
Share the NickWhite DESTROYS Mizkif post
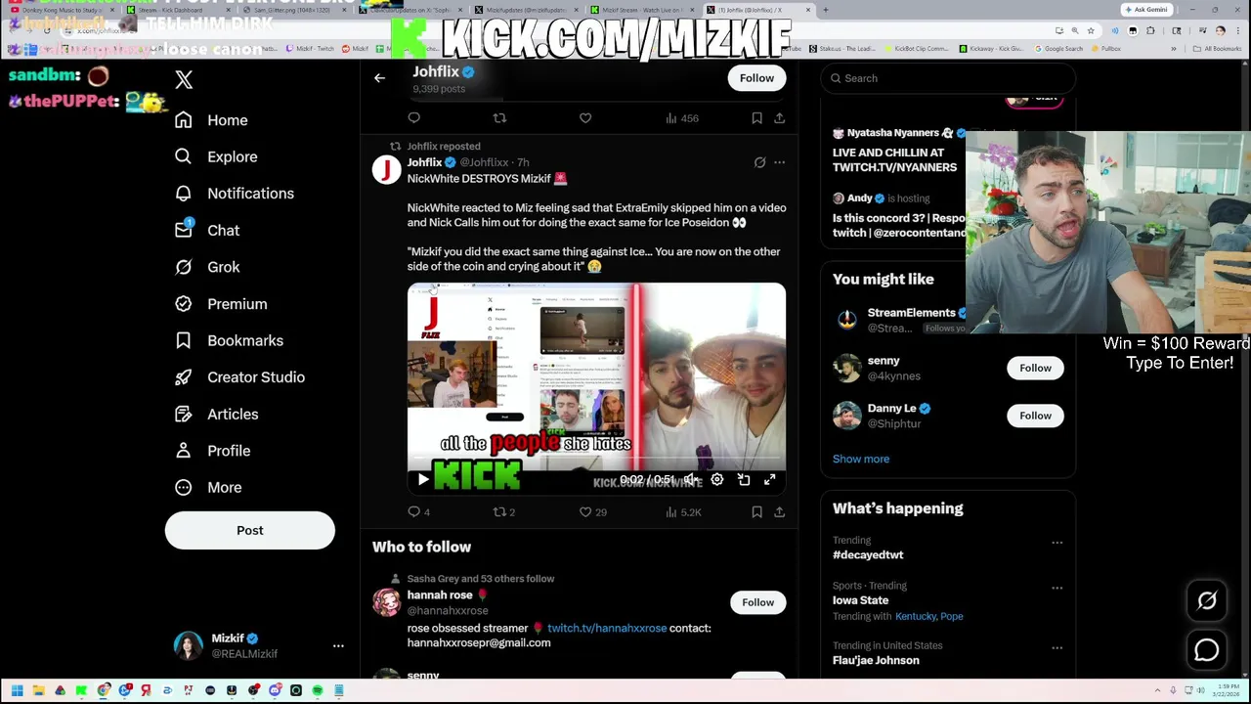(x=779, y=512)
